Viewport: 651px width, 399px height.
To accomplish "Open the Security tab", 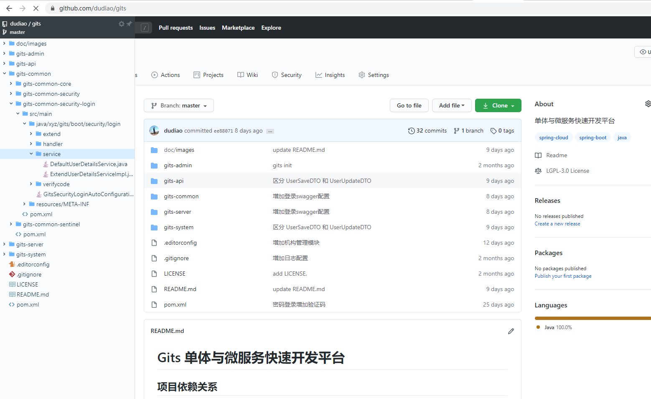I will tap(287, 75).
